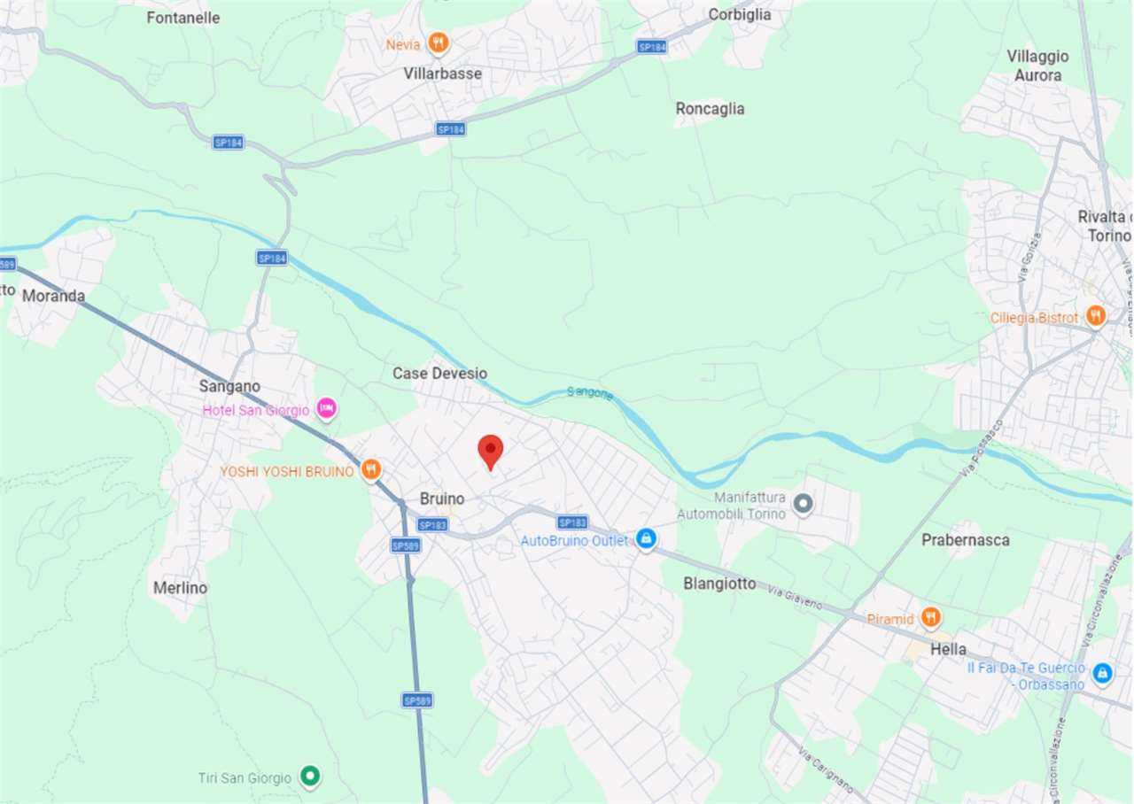Viewport: 1134px width, 804px height.
Task: Select the Sangano town label
Action: click(229, 386)
